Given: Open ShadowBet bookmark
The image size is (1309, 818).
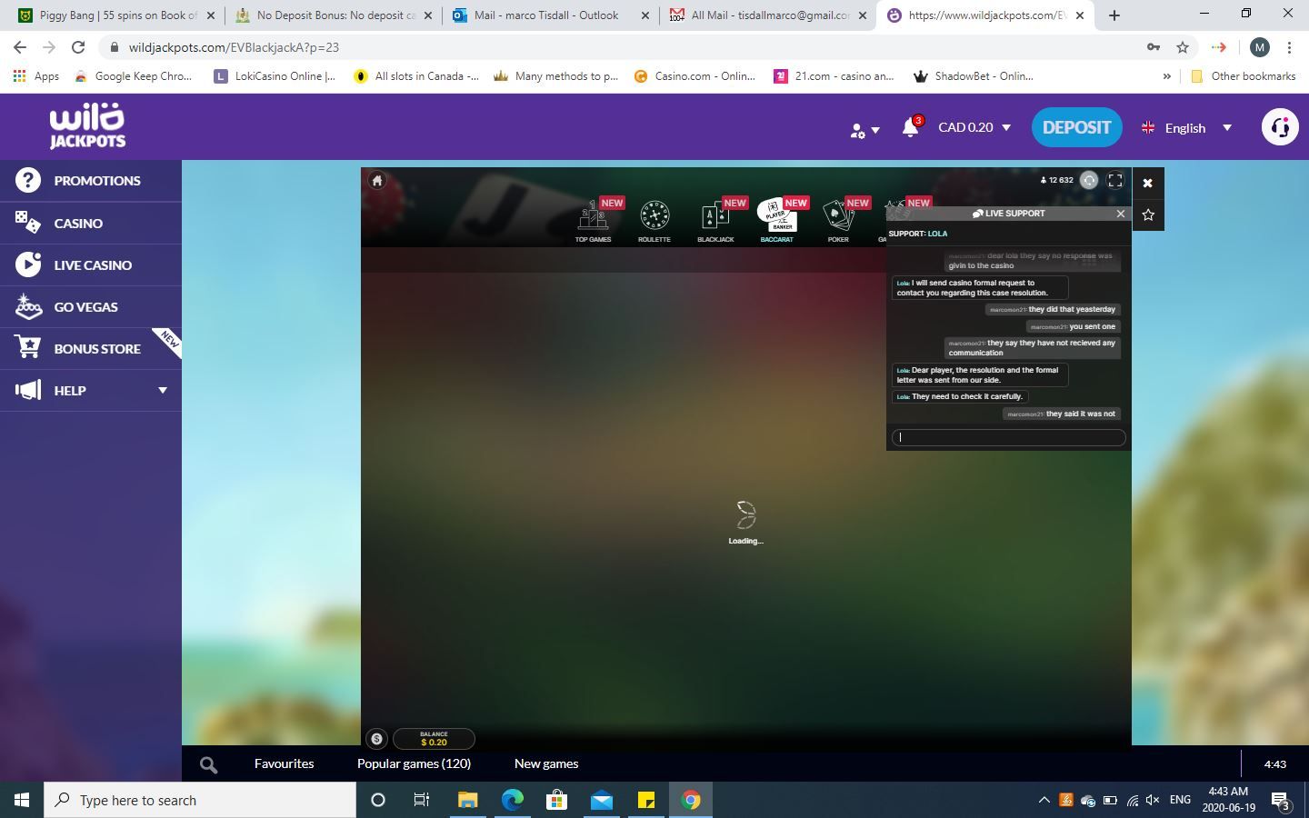Looking at the screenshot, I should [974, 76].
